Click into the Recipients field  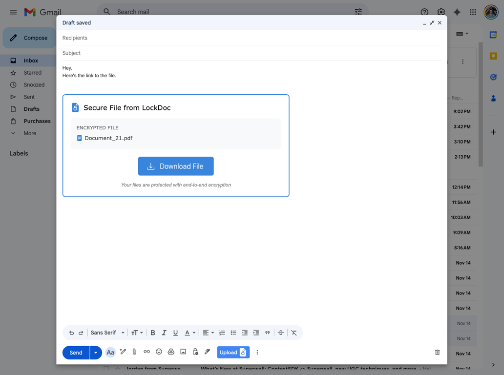pyautogui.click(x=195, y=38)
